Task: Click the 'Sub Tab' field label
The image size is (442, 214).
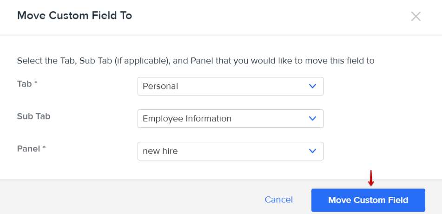Action: coord(33,116)
